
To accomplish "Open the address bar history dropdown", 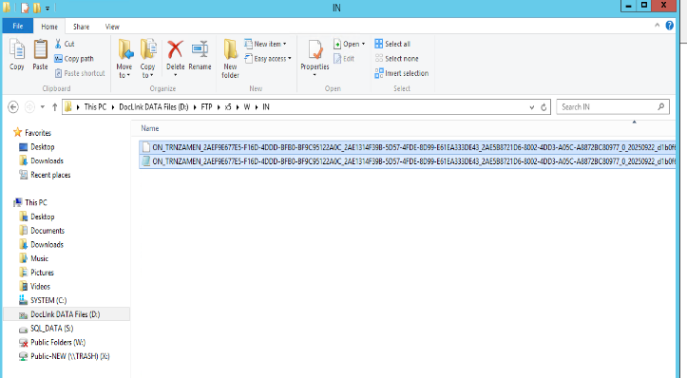I will (532, 107).
